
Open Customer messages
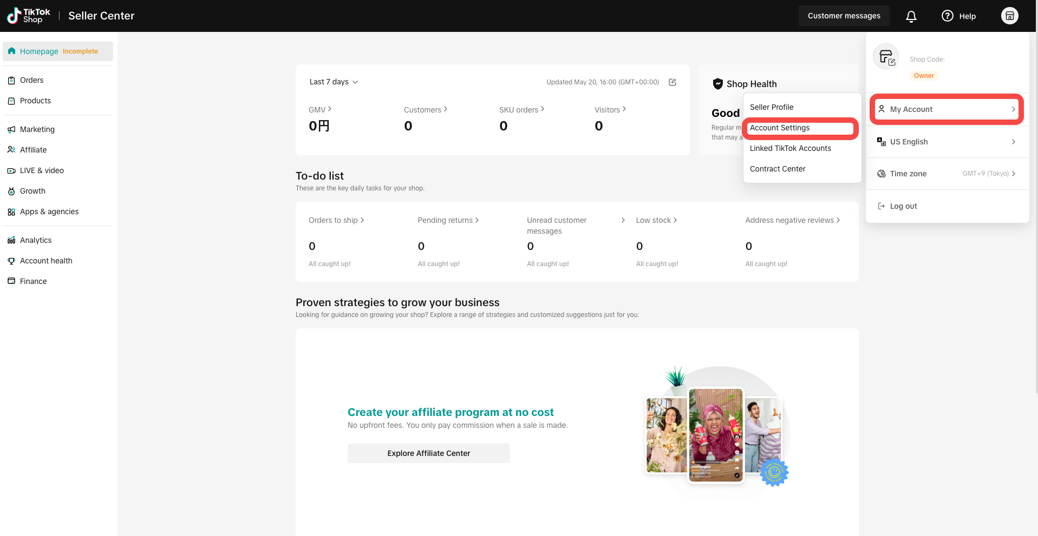pos(844,16)
